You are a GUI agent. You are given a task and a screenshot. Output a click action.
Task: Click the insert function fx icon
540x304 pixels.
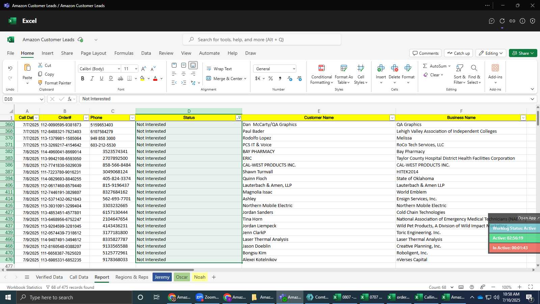pos(70,99)
